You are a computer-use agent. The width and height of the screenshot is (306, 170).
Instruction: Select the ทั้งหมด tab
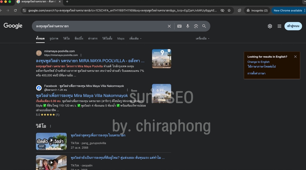click(x=40, y=39)
